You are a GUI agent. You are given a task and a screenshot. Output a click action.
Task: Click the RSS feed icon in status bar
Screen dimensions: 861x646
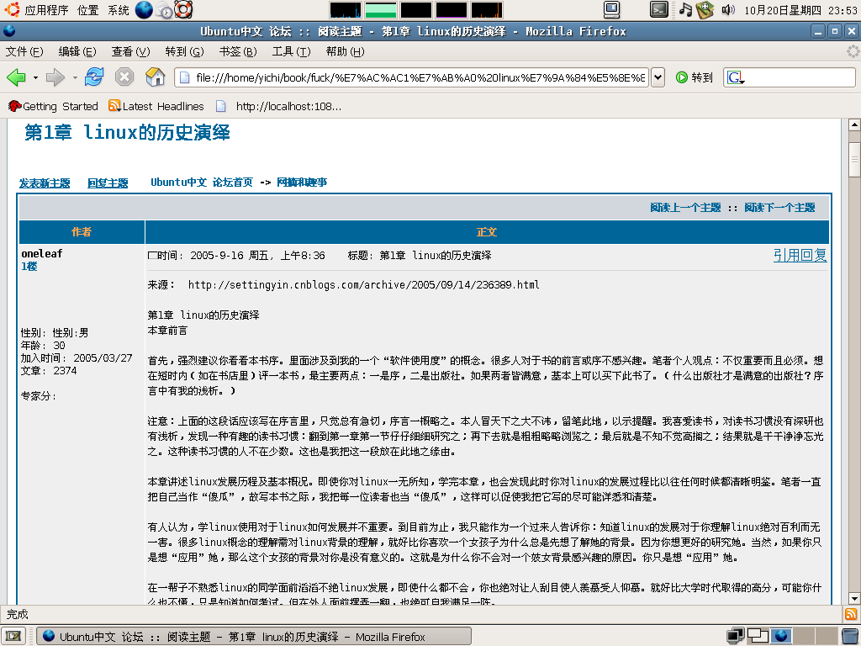coord(851,614)
